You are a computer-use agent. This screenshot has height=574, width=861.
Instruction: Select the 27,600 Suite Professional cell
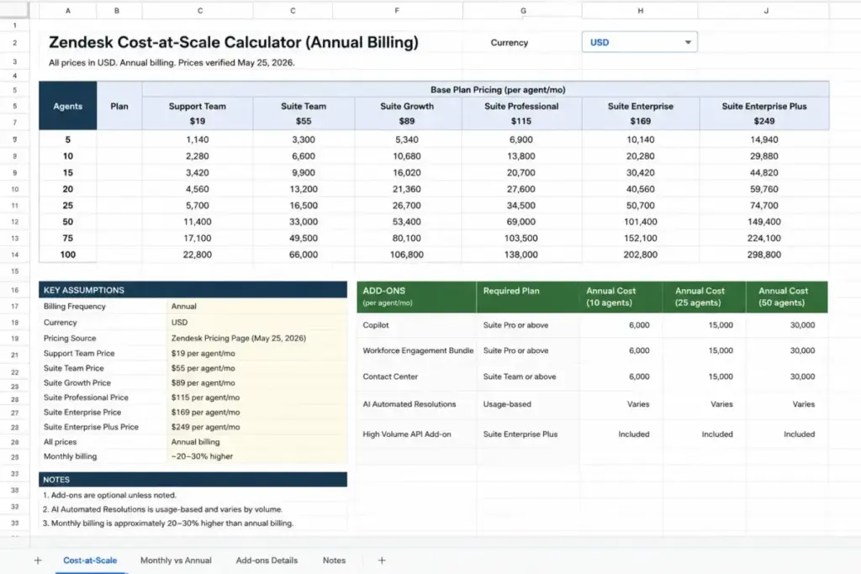pos(521,189)
